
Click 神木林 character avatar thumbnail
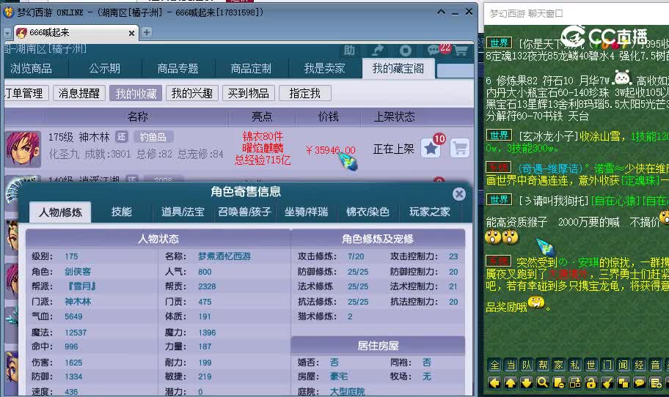pyautogui.click(x=23, y=149)
